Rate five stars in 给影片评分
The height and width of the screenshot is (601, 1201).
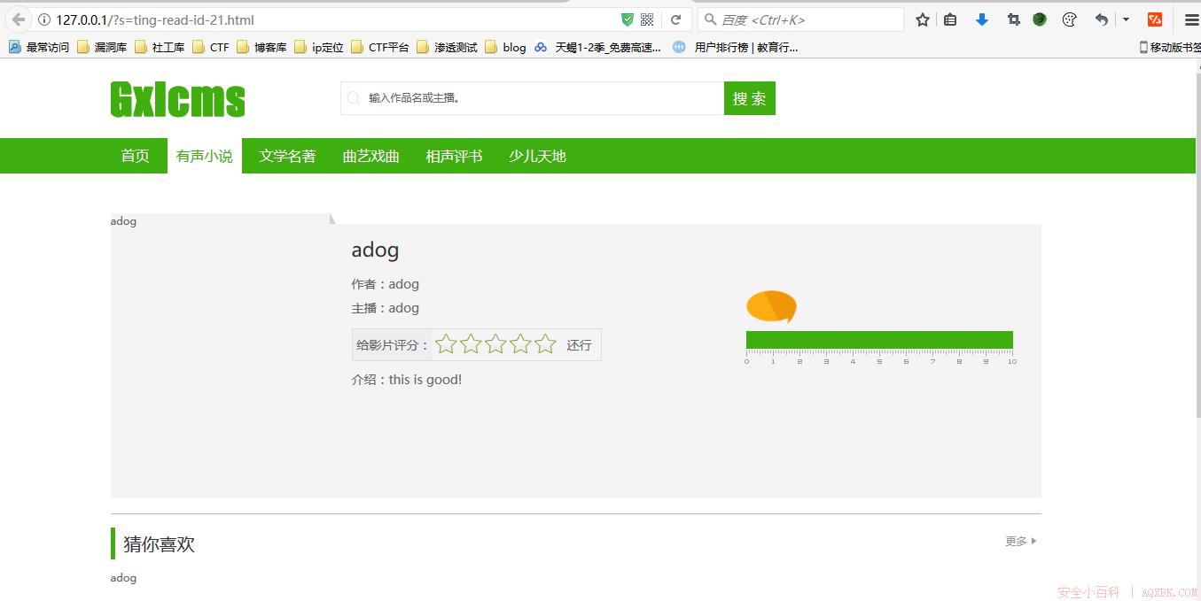(x=545, y=343)
